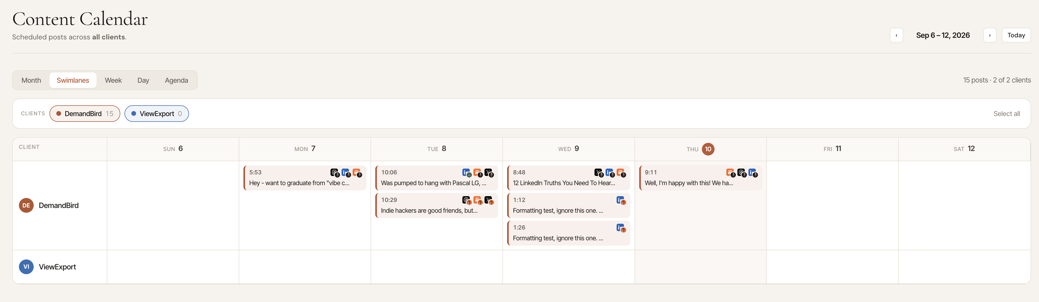
Task: Click orange Substack icon on 5:53 post
Action: 357,172
